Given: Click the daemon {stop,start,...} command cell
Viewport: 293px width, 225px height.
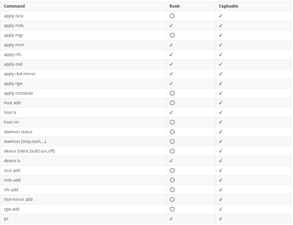Looking at the screenshot, I should pyautogui.click(x=83, y=142).
